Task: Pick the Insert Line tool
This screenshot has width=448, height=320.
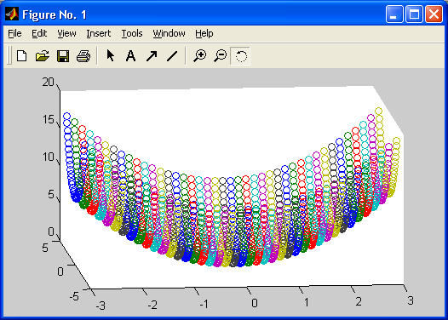Action: (x=172, y=56)
